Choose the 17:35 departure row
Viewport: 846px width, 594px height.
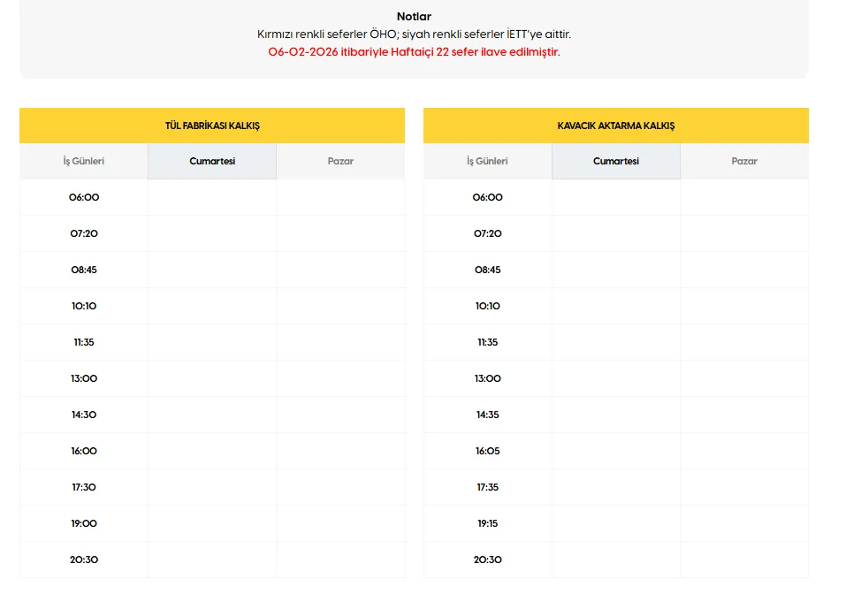click(487, 487)
